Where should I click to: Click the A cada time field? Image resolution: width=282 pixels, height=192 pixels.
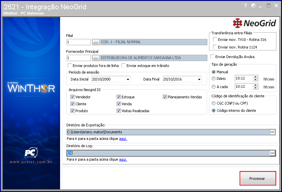(x=244, y=86)
